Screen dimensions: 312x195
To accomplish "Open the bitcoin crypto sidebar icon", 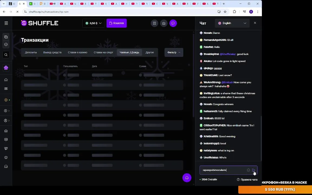I will tap(6, 100).
